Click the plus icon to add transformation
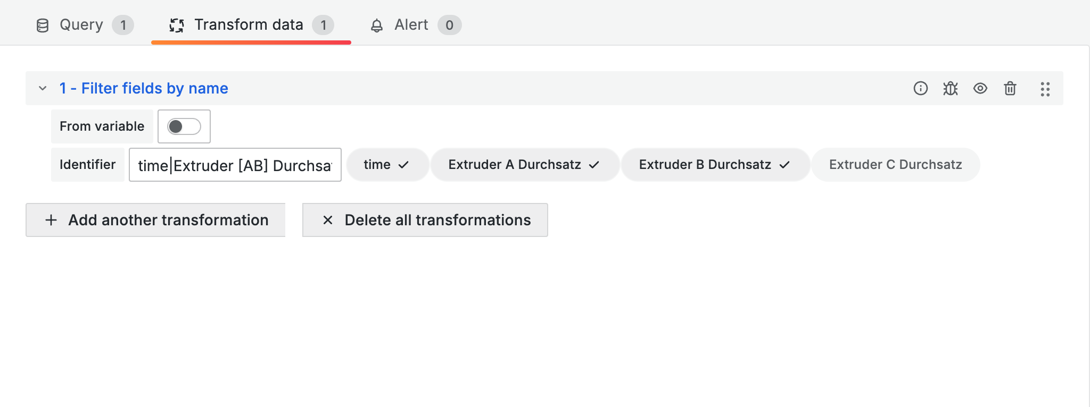The height and width of the screenshot is (407, 1090). coord(51,220)
